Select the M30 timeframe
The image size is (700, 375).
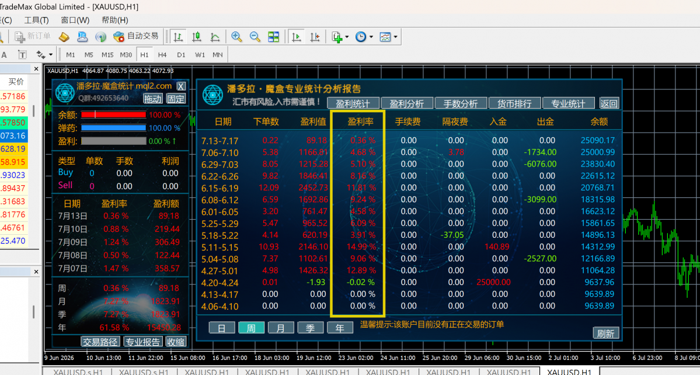[x=126, y=54]
